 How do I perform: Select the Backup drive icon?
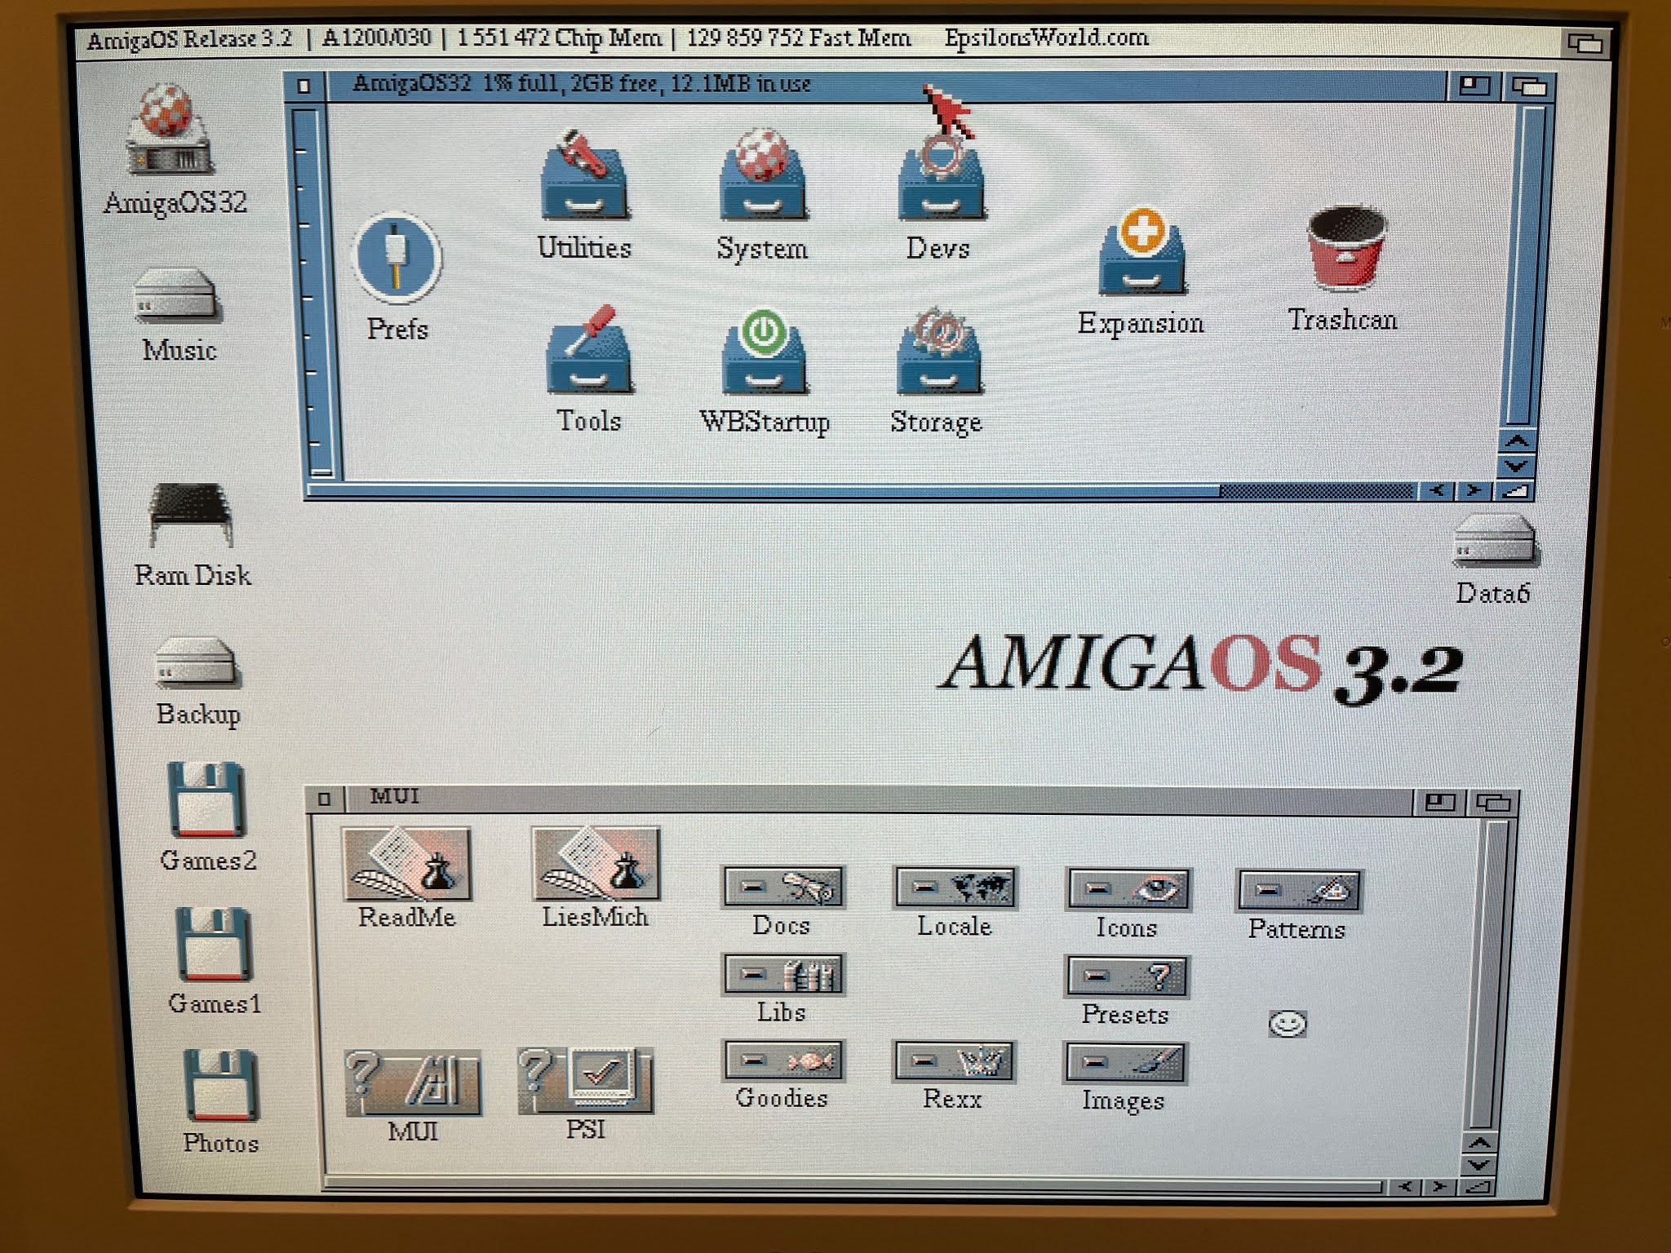coord(196,662)
